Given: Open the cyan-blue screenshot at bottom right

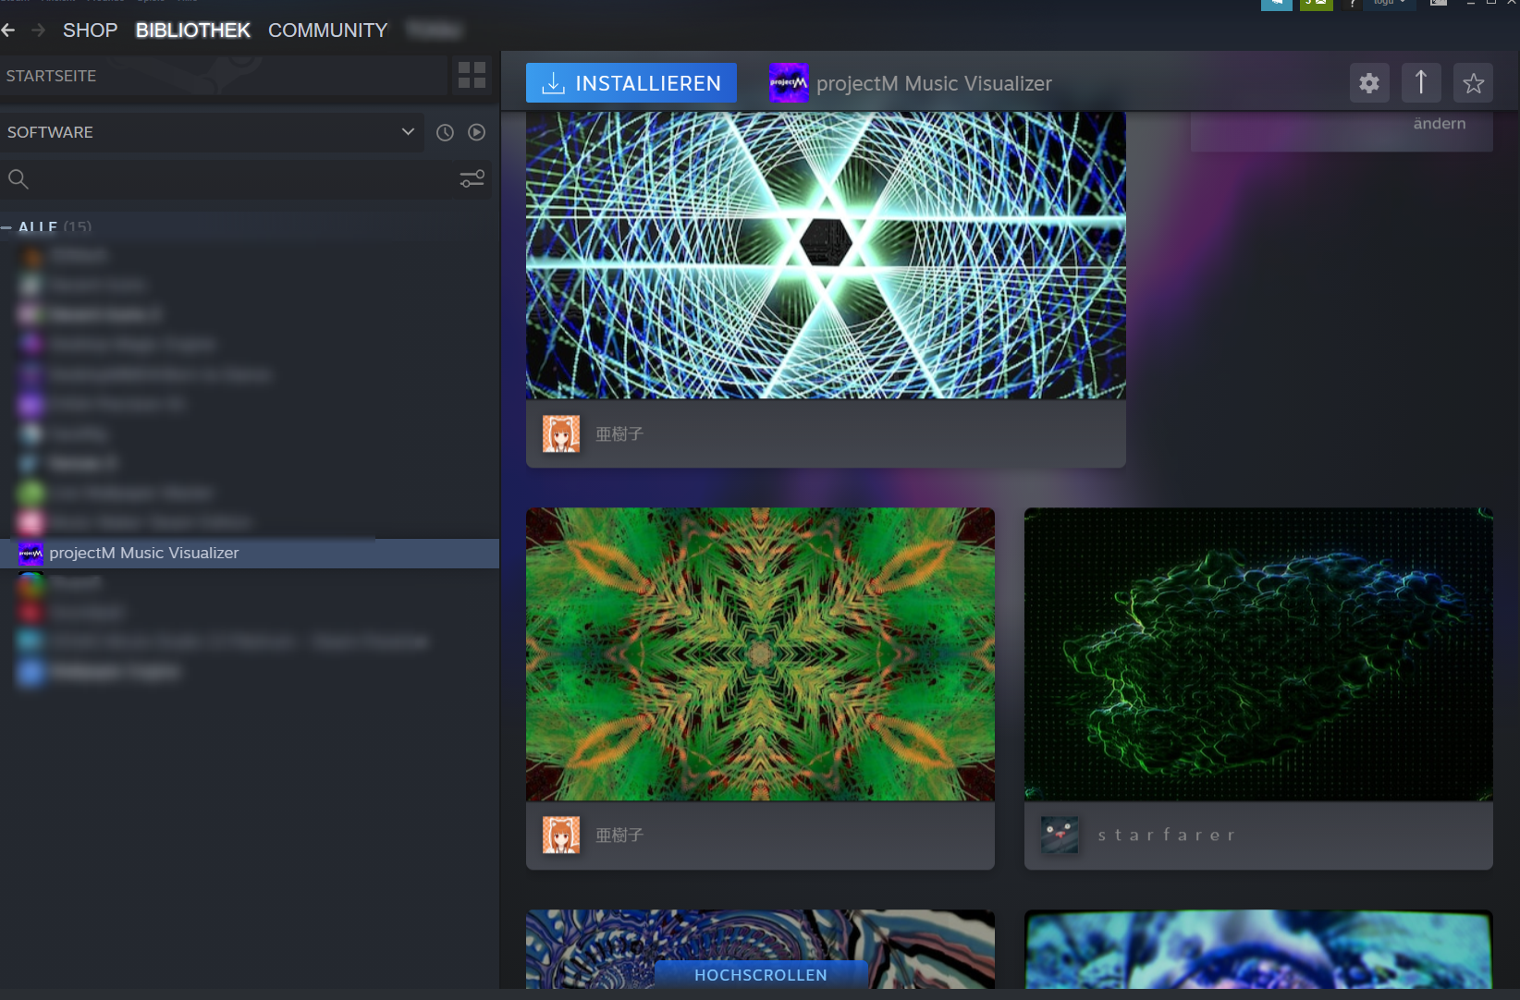Looking at the screenshot, I should point(1258,949).
